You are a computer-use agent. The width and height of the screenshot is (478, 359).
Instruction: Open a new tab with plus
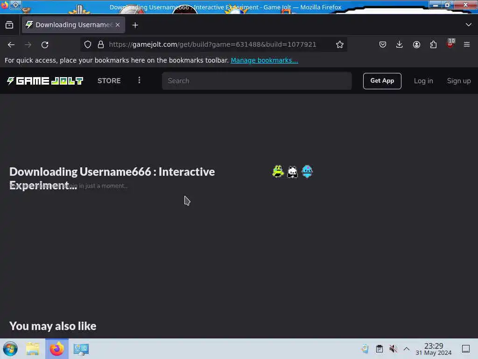(135, 25)
